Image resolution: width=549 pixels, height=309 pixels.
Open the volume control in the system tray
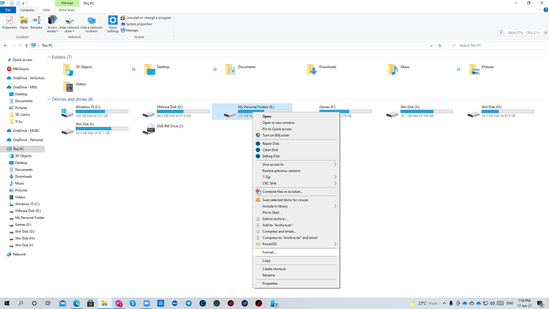pyautogui.click(x=492, y=303)
